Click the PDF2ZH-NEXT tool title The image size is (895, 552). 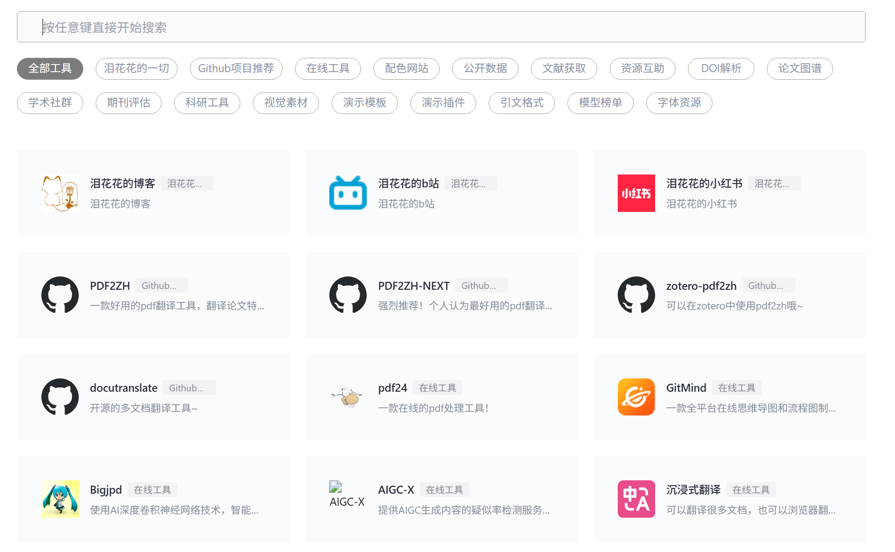413,286
